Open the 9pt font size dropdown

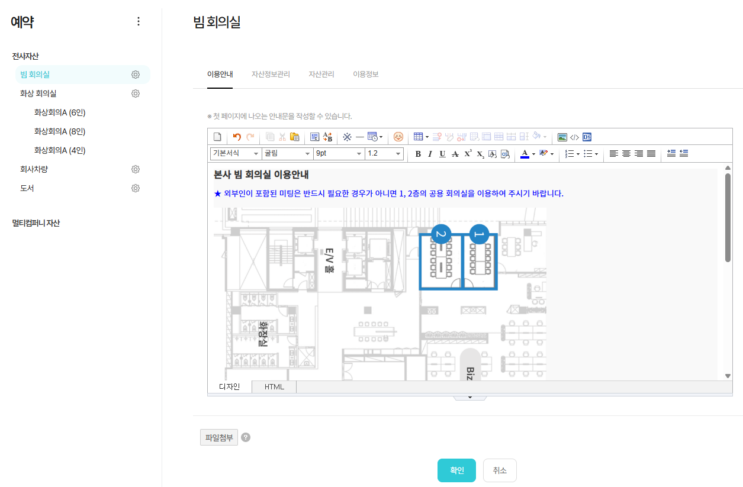339,153
